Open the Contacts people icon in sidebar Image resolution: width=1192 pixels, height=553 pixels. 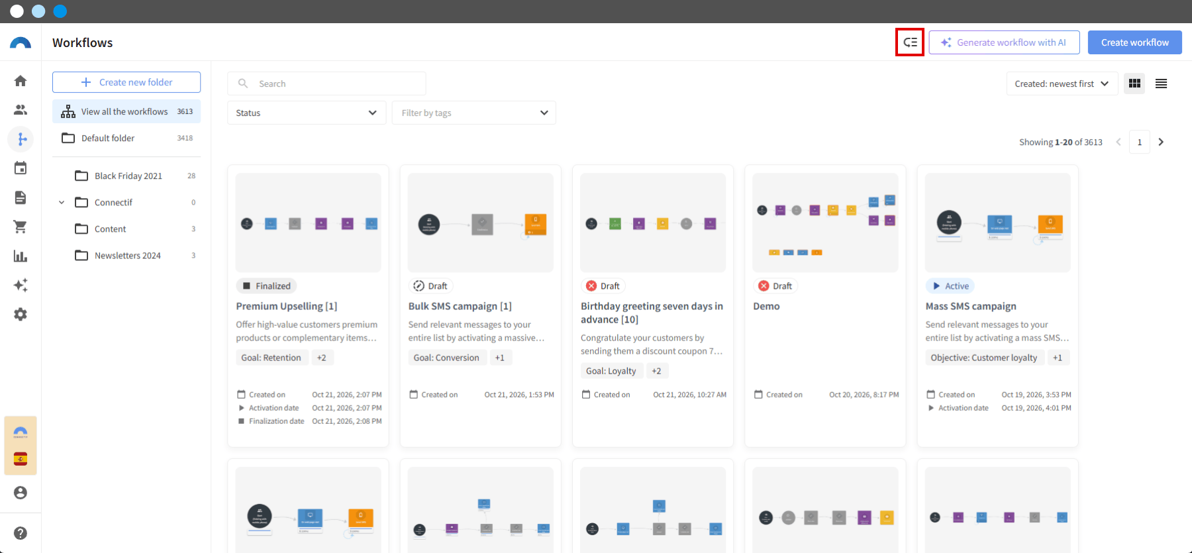[21, 110]
